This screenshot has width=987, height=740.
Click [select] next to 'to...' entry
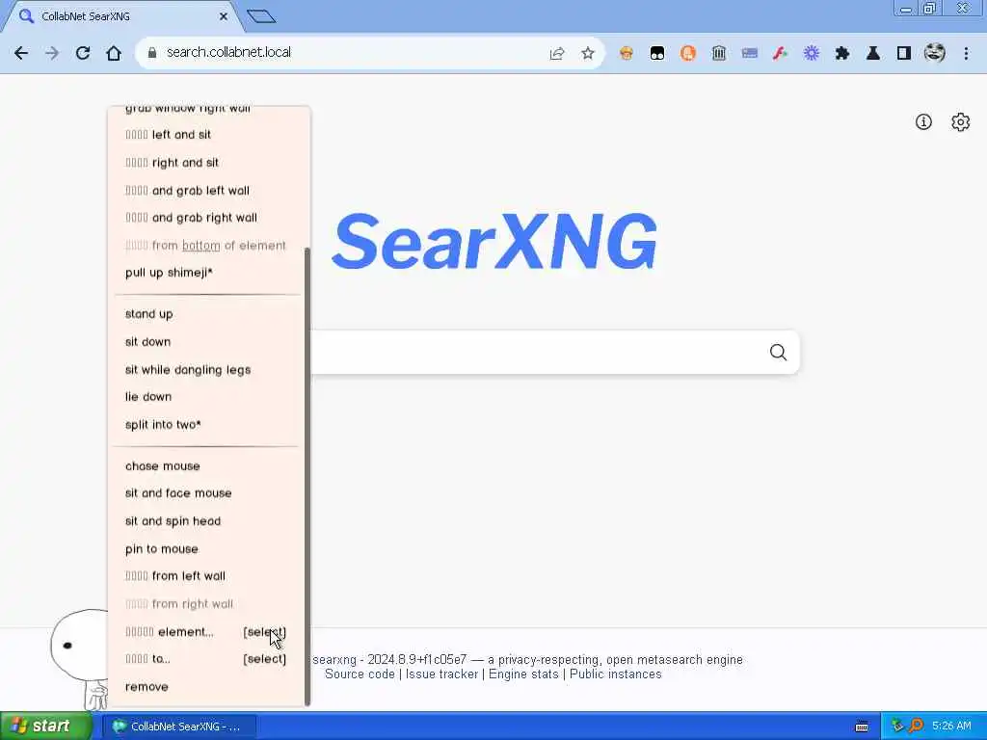click(264, 659)
